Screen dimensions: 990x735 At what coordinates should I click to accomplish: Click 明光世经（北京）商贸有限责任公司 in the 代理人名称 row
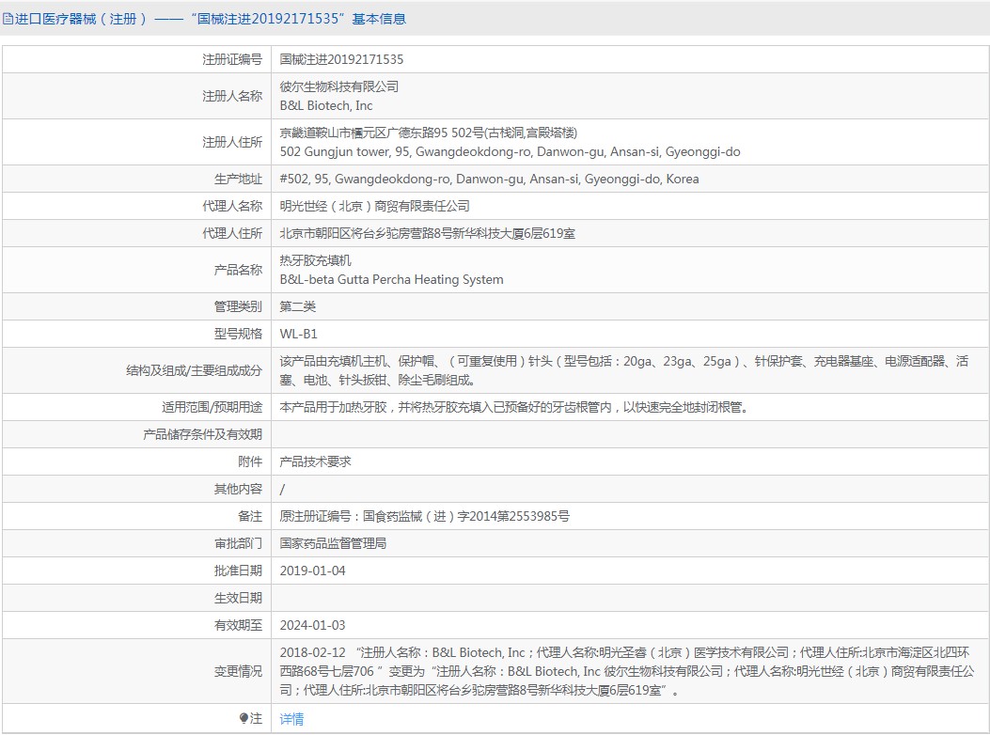pyautogui.click(x=374, y=206)
